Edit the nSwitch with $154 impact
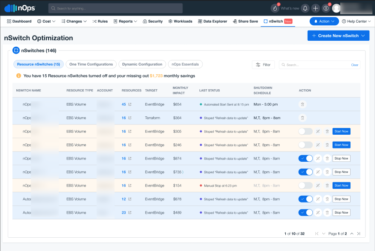Viewport: 375px width, 251px height. tap(318, 185)
